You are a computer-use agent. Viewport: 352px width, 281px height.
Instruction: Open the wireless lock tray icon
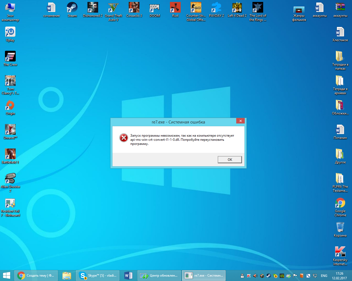[x=242, y=276]
